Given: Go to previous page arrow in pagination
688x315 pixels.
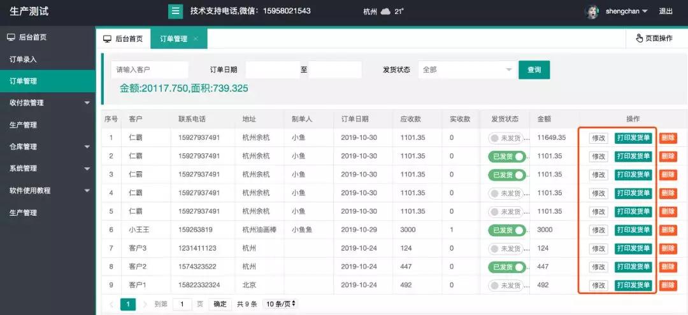Looking at the screenshot, I should (x=111, y=304).
